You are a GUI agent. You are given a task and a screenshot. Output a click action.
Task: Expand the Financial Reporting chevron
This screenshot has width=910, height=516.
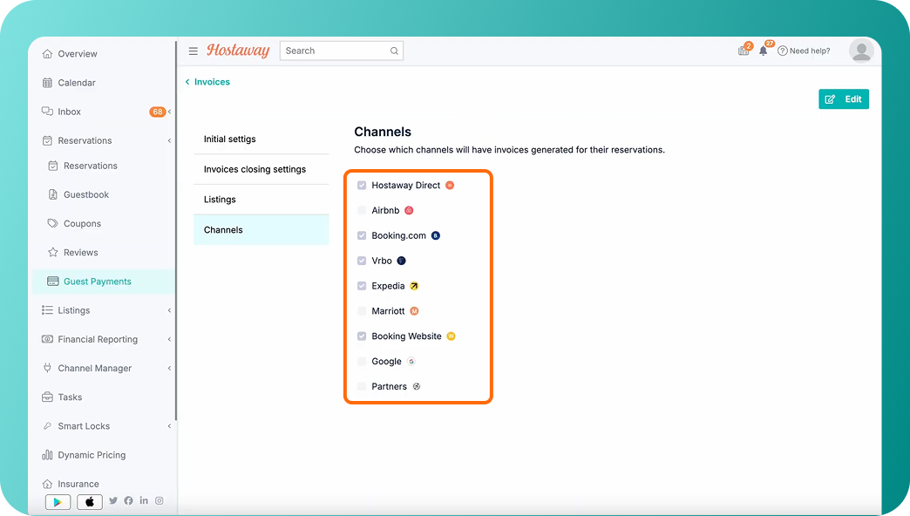[169, 340]
